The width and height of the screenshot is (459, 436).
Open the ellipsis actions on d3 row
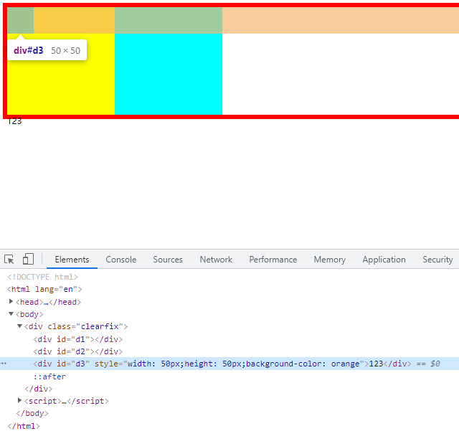pos(3,364)
